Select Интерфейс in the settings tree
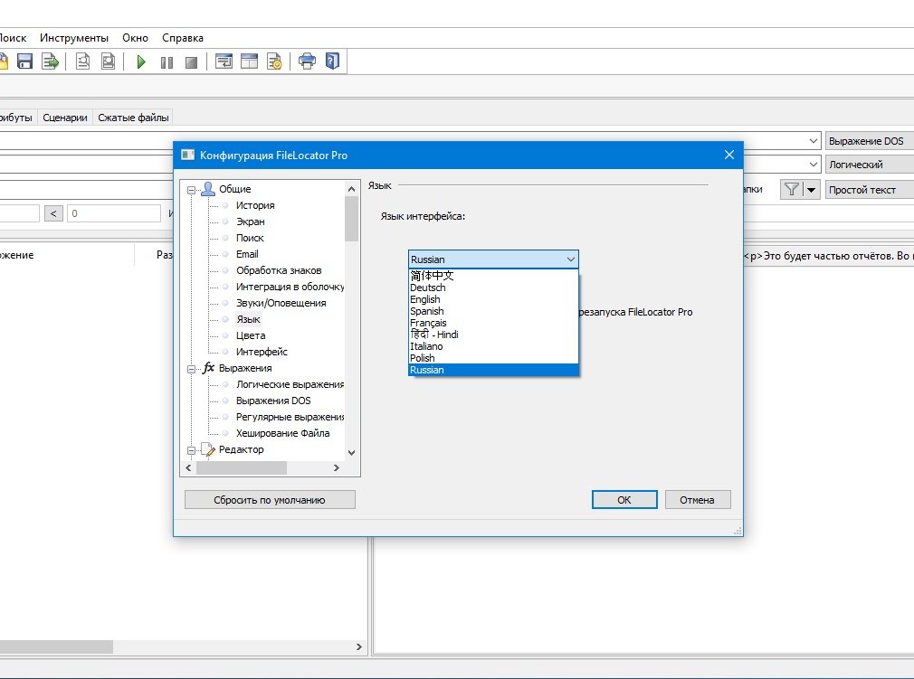The width and height of the screenshot is (914, 679). click(262, 353)
